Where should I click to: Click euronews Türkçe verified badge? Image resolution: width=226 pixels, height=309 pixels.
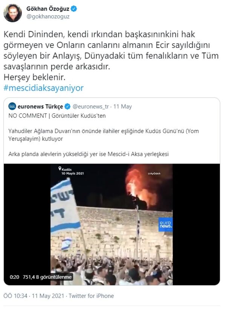pyautogui.click(x=67, y=107)
